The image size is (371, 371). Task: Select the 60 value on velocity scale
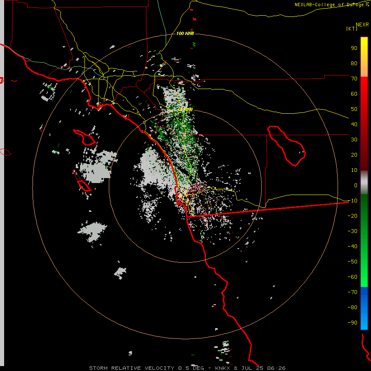[354, 94]
